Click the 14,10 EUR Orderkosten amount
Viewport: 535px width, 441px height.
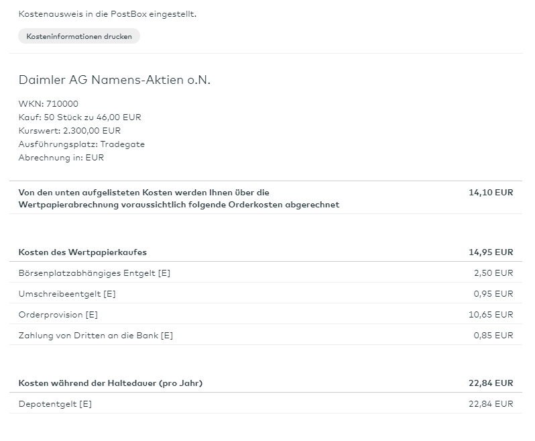click(x=491, y=192)
